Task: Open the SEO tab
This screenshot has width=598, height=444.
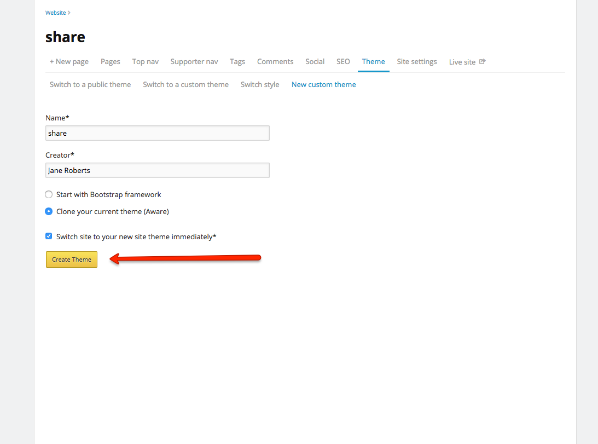Action: (343, 61)
